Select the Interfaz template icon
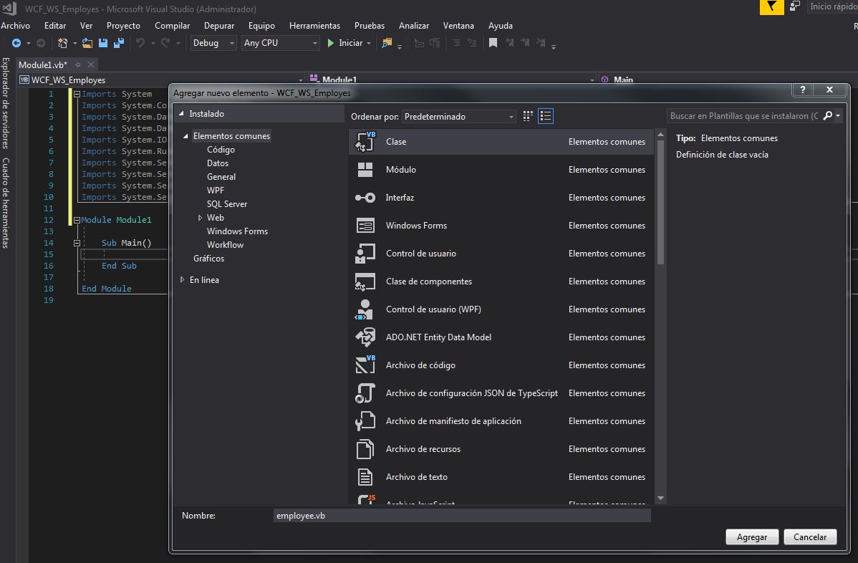 365,198
